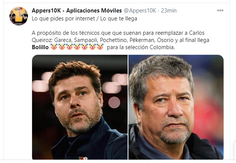
Task: Open the author name Appers10K - Aplicaciones Móviles
Action: click(x=77, y=11)
